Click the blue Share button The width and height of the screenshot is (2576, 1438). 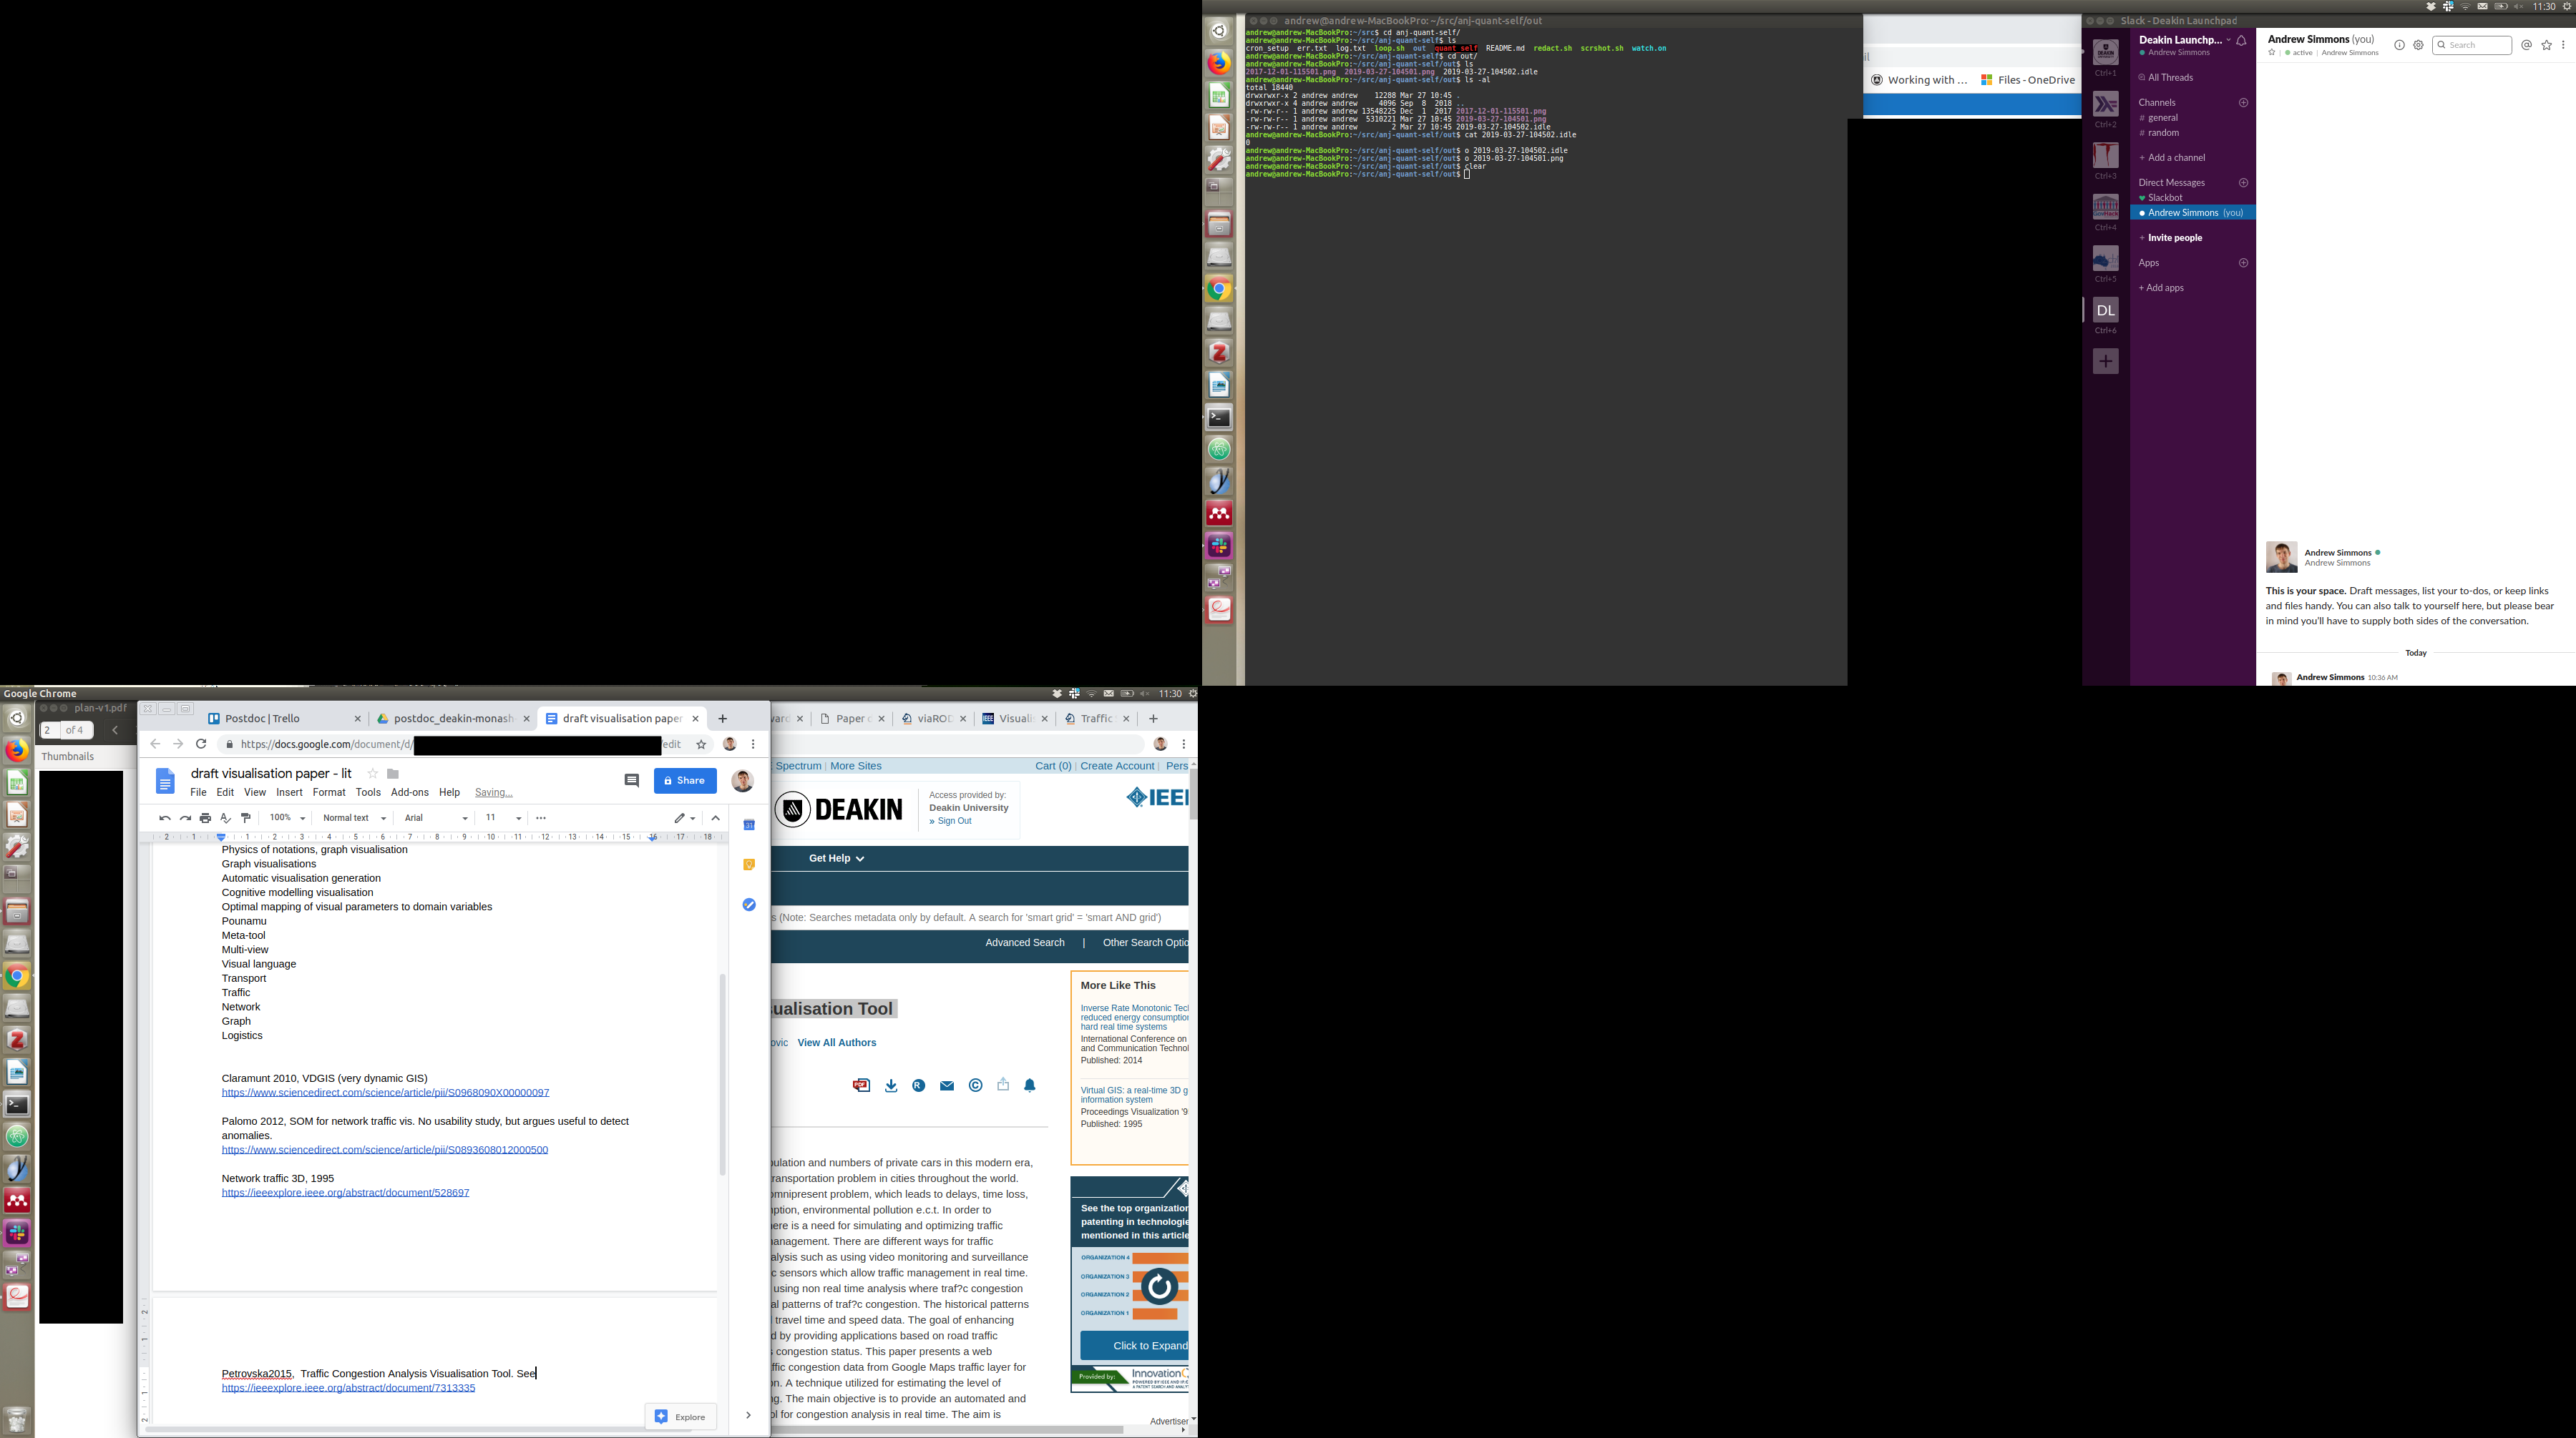(x=685, y=780)
